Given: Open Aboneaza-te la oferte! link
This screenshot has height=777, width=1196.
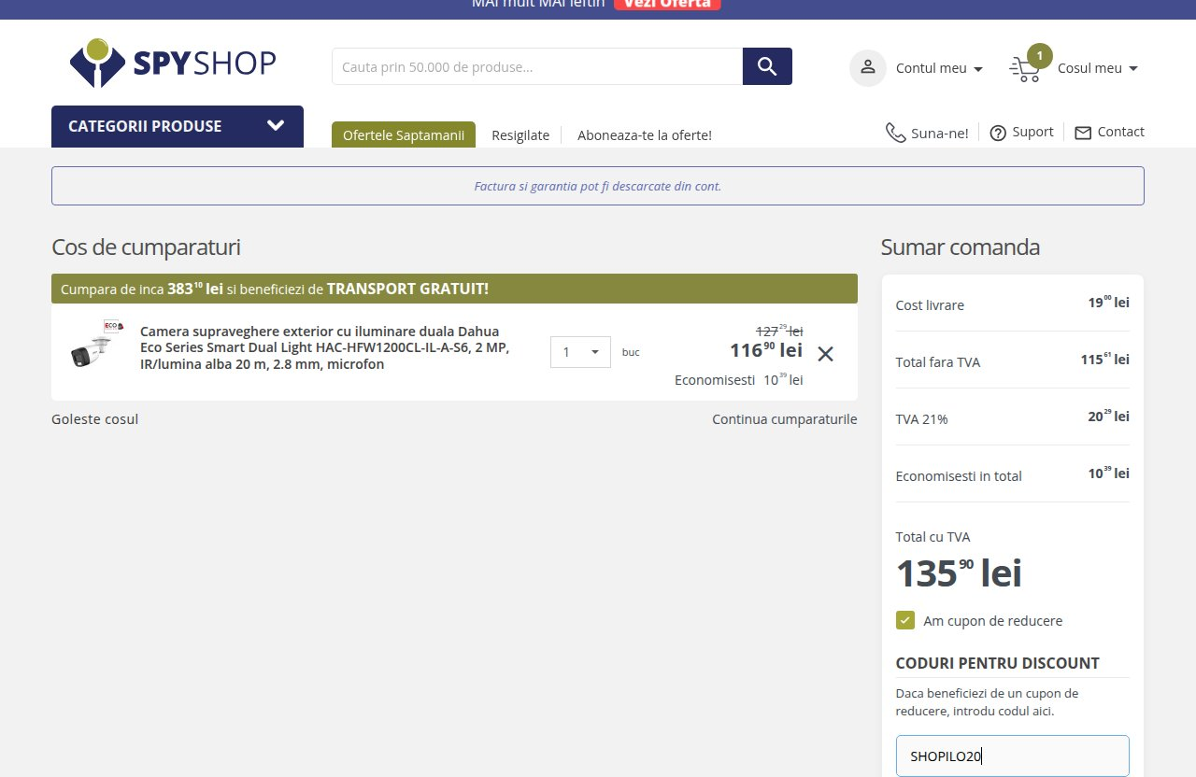Looking at the screenshot, I should [x=645, y=135].
